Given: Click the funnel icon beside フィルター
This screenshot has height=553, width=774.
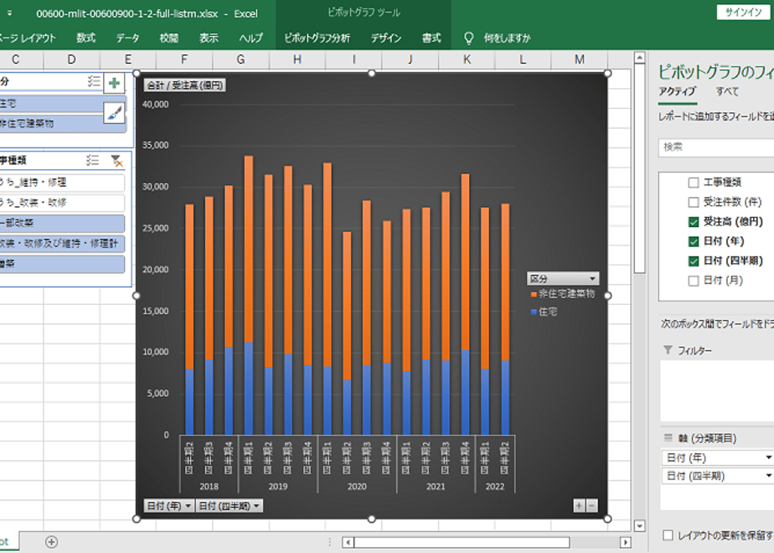Looking at the screenshot, I should tap(668, 349).
